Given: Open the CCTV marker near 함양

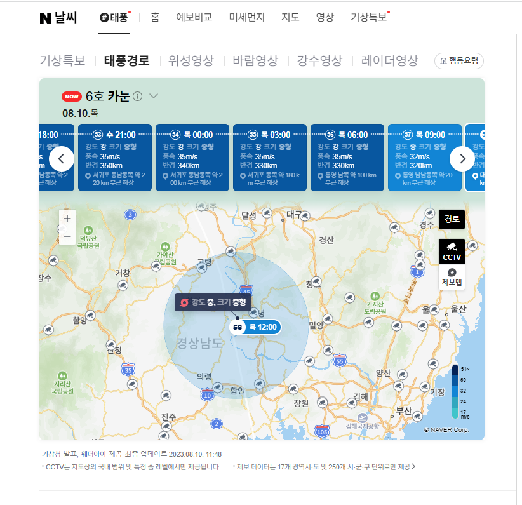Looking at the screenshot, I should (90, 315).
